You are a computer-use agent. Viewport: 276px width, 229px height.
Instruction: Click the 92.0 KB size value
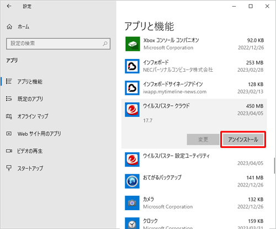coord(256,40)
